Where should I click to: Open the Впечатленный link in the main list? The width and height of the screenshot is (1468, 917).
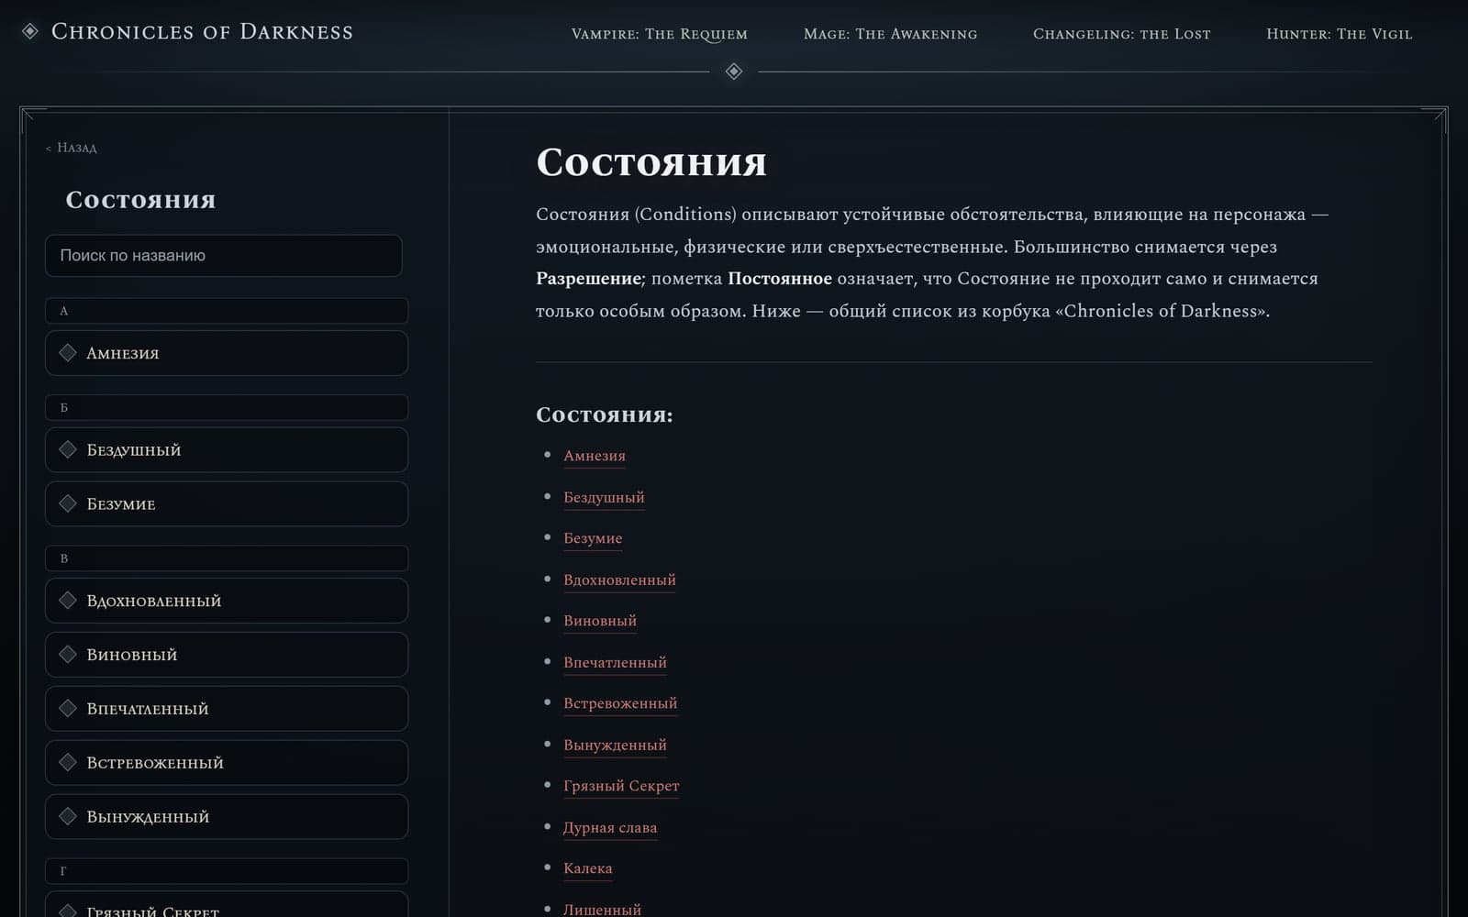coord(615,662)
